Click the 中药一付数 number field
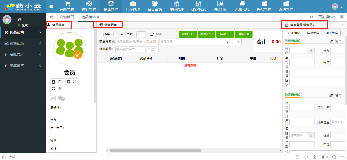This screenshot has width=347, height=160. pyautogui.click(x=141, y=34)
